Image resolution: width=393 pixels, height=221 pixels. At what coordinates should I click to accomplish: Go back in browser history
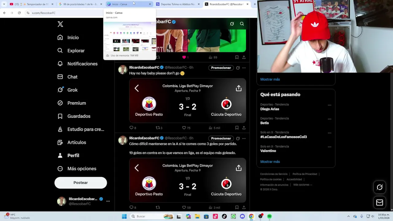coord(4,13)
